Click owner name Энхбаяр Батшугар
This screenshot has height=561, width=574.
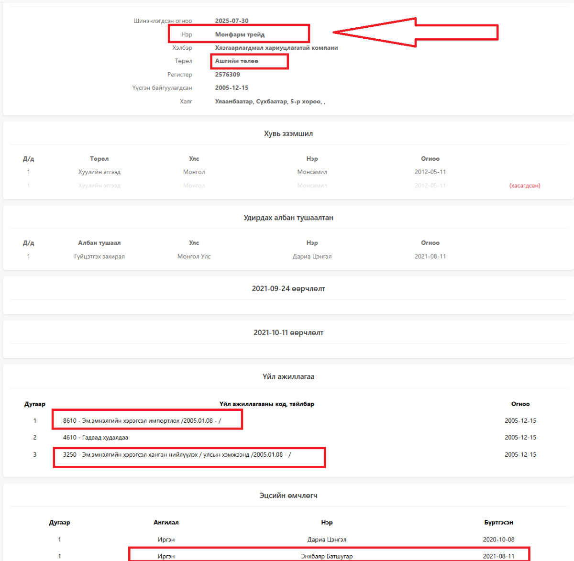point(327,556)
